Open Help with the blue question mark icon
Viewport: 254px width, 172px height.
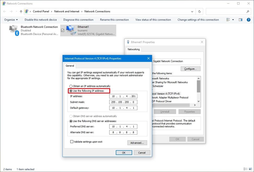[248, 19]
